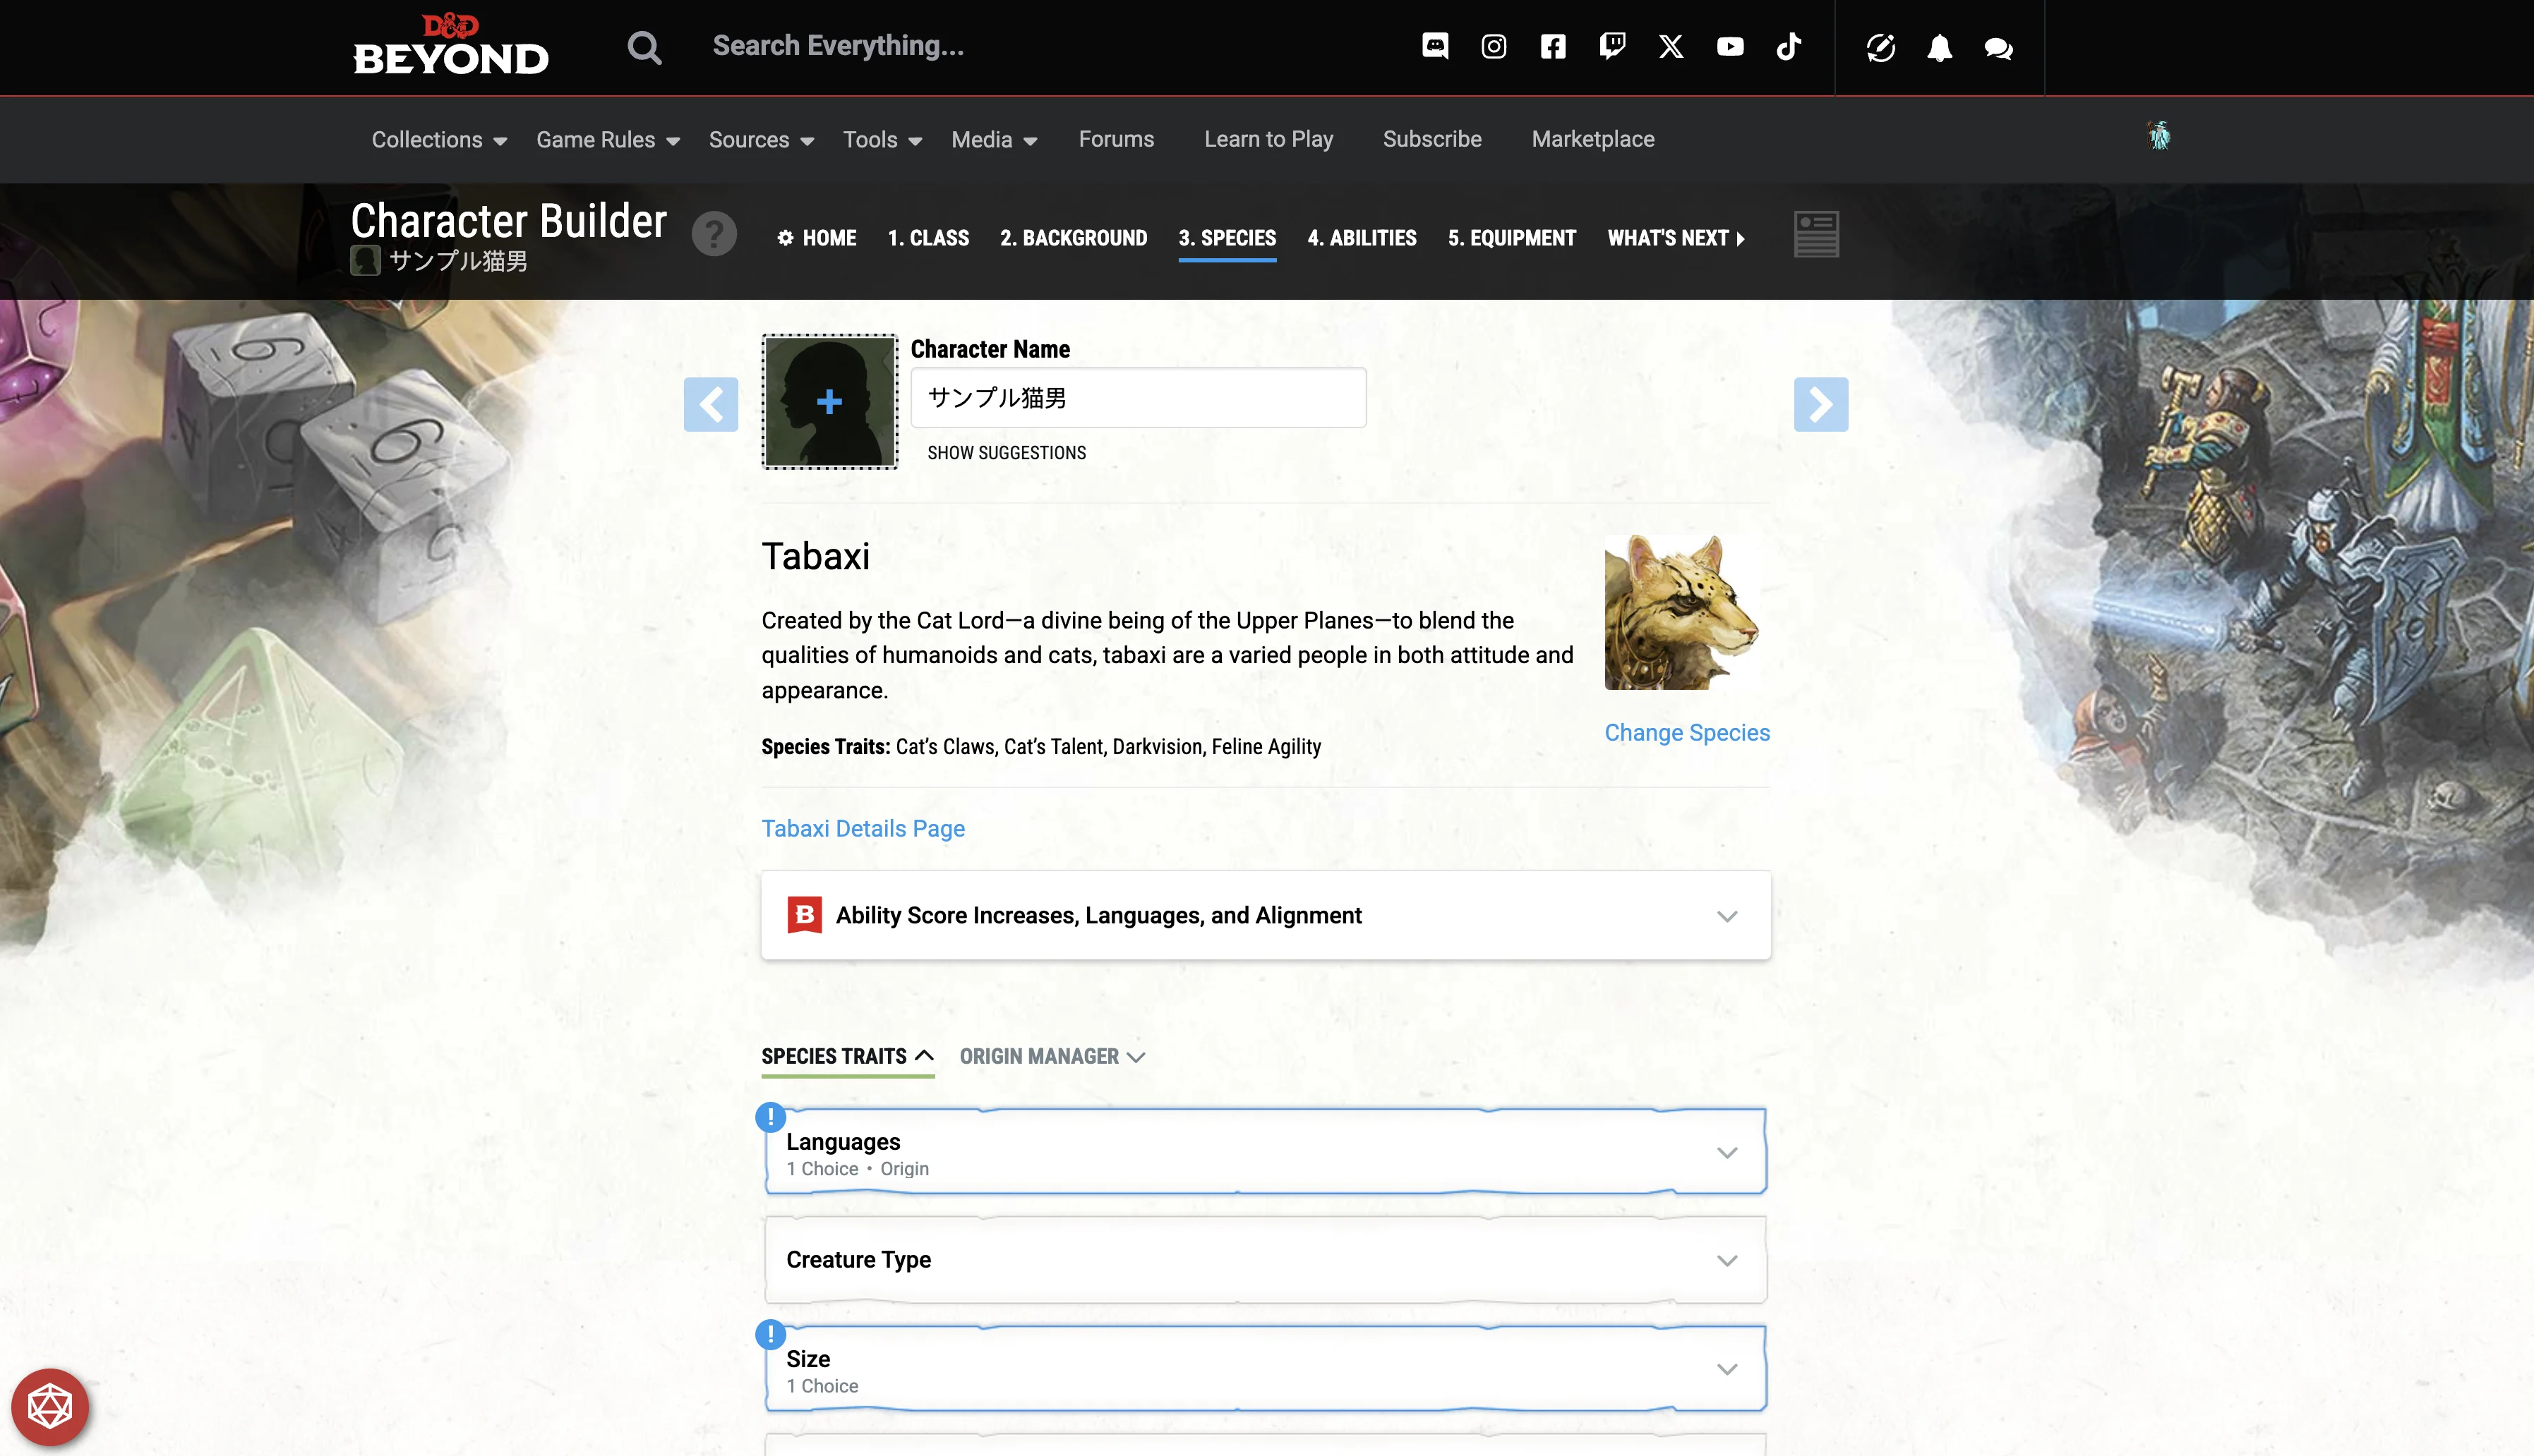Open the Twitch social icon
Viewport: 2534px width, 1456px height.
(1611, 47)
